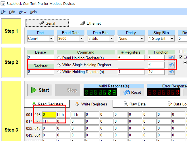Switch to the Raw Data tab
The height and width of the screenshot is (141, 187).
tap(134, 104)
